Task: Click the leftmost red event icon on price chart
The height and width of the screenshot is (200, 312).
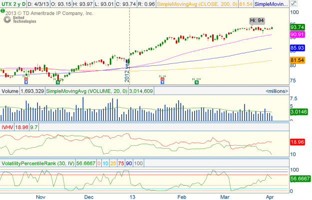Action: click(x=26, y=78)
